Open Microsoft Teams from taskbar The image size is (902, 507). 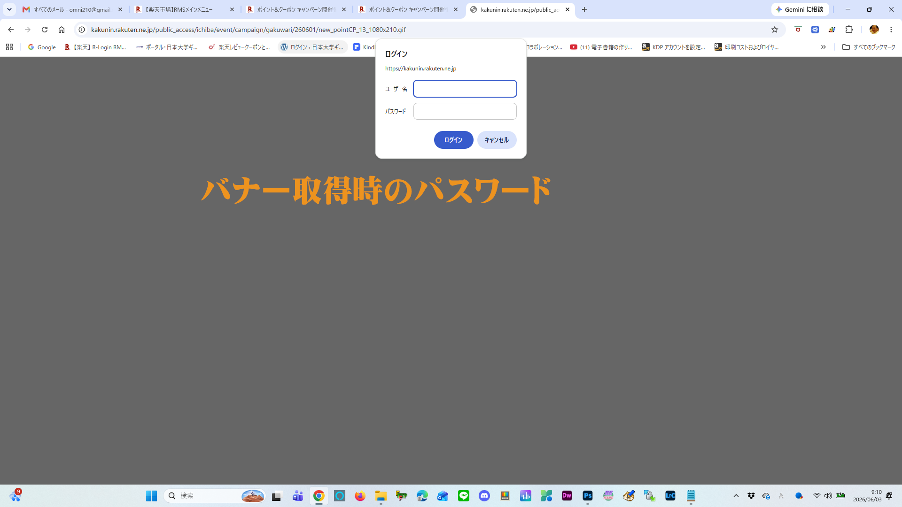tap(298, 496)
